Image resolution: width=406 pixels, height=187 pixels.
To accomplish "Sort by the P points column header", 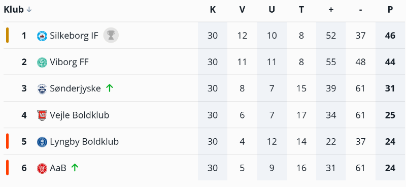I will [390, 10].
